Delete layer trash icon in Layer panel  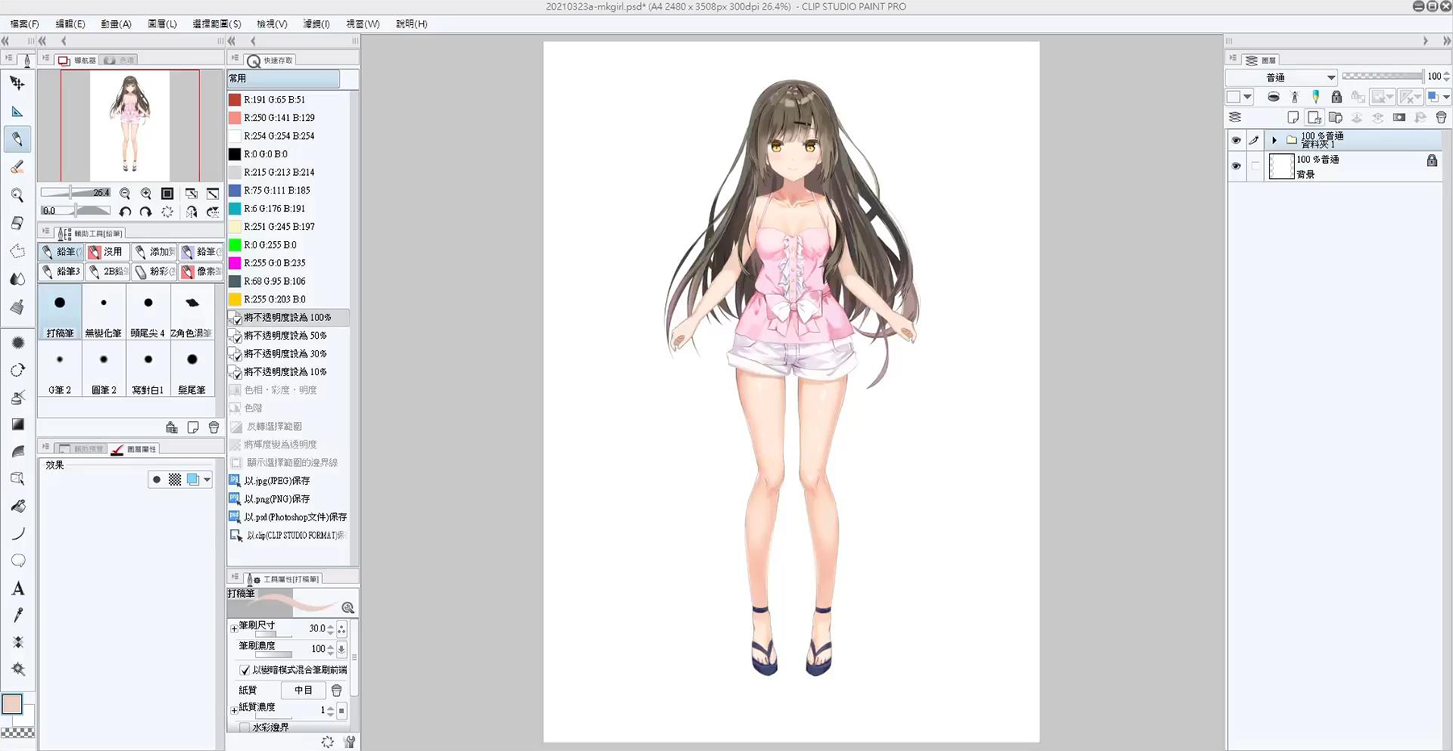(x=1442, y=118)
